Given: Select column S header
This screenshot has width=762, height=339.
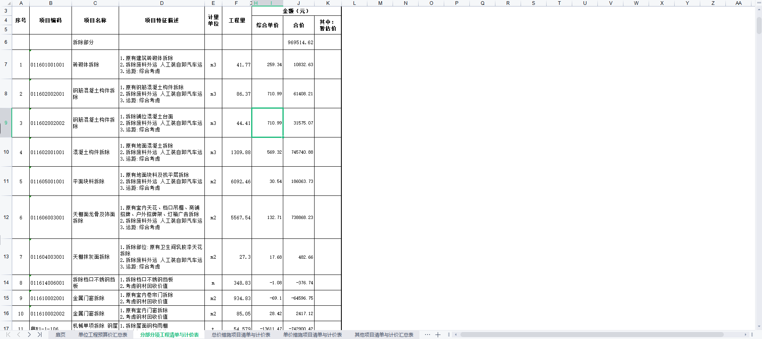Looking at the screenshot, I should pos(534,3).
